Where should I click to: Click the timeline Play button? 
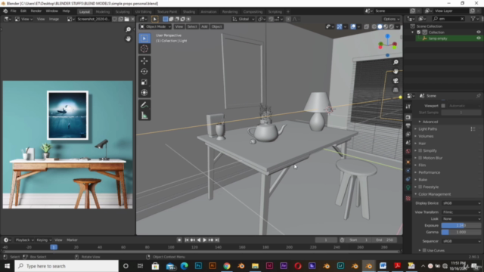pos(204,240)
